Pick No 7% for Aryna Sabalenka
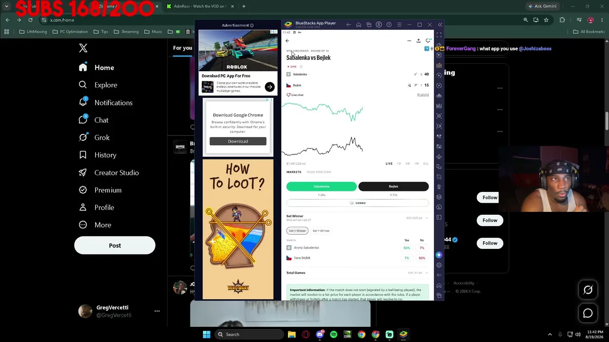 422,248
